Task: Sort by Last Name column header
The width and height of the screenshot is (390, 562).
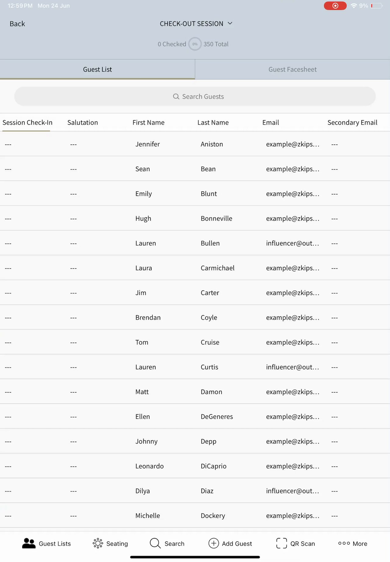Action: 213,123
